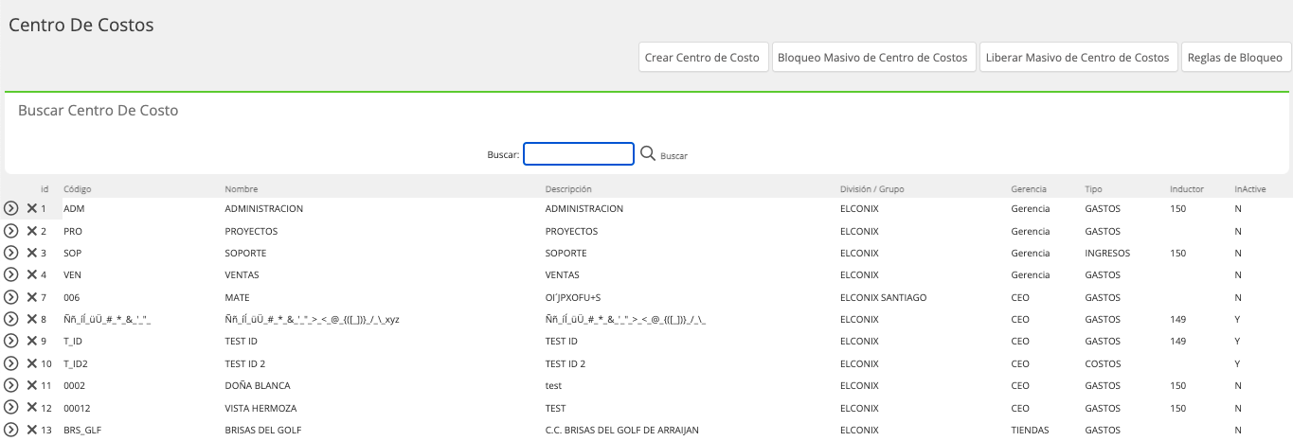Image resolution: width=1293 pixels, height=441 pixels.
Task: Open details arrow for DOÑA BLANCA row
Action: point(11,385)
